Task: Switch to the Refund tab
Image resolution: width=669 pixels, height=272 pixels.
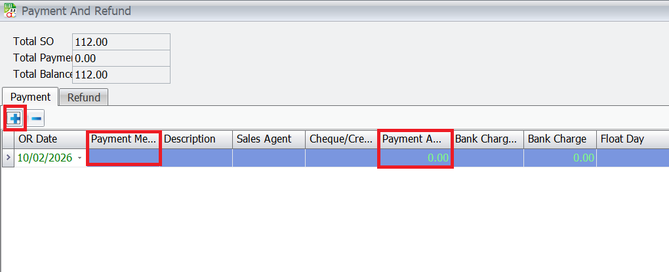Action: pos(84,97)
